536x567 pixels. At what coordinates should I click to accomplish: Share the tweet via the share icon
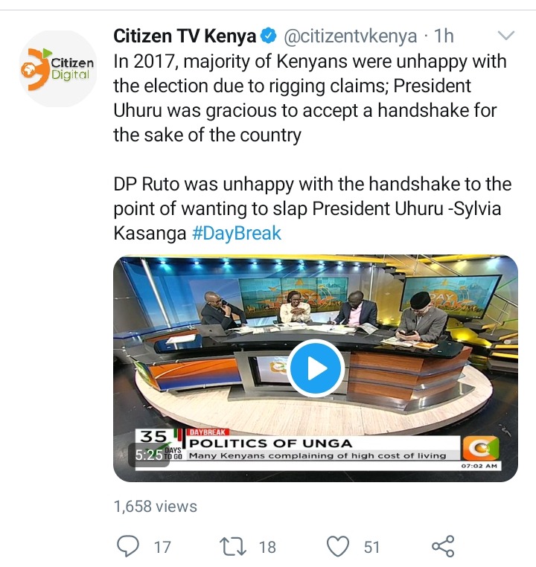pyautogui.click(x=444, y=546)
